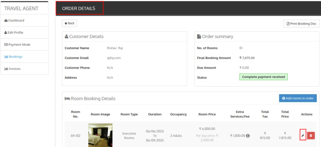The image size is (321, 147).
Task: Go to Bookings in the sidebar
Action: 24,57
